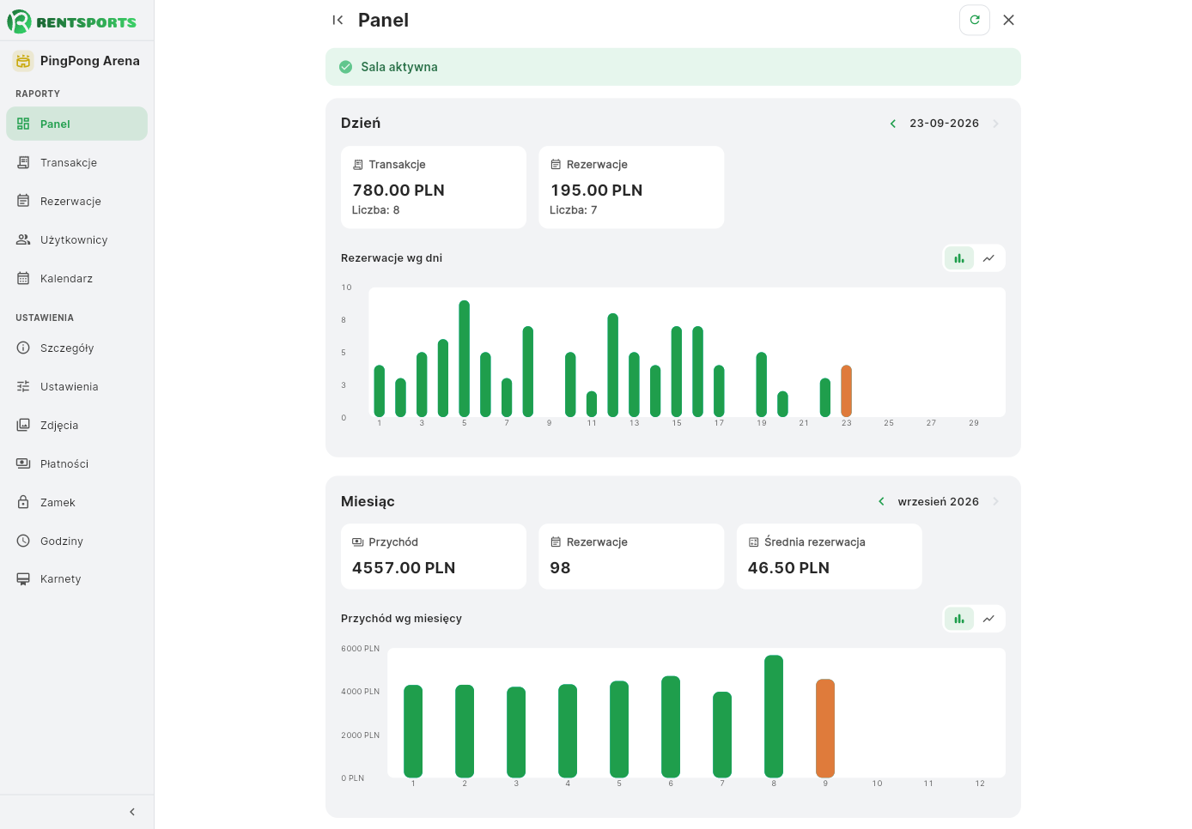Switch monthly revenue chart to line view
The image size is (1192, 829).
(x=989, y=619)
